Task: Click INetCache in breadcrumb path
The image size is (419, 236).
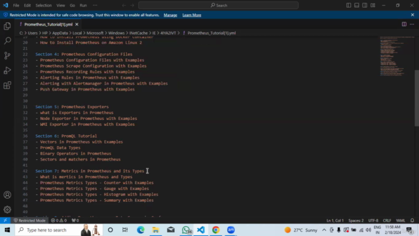Action: click(x=138, y=33)
